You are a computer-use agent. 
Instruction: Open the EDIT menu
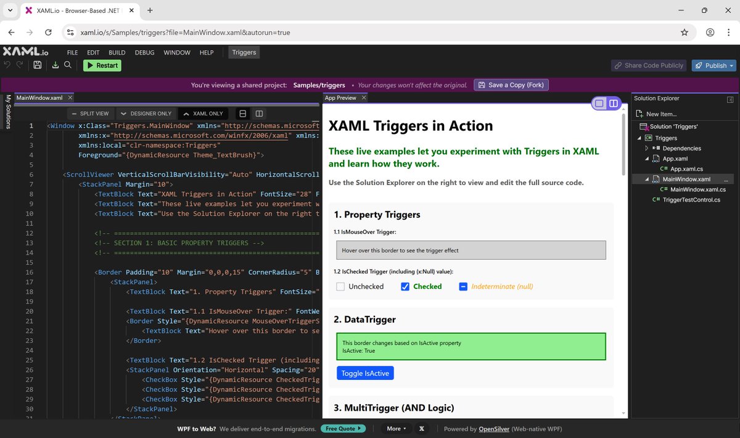(93, 52)
